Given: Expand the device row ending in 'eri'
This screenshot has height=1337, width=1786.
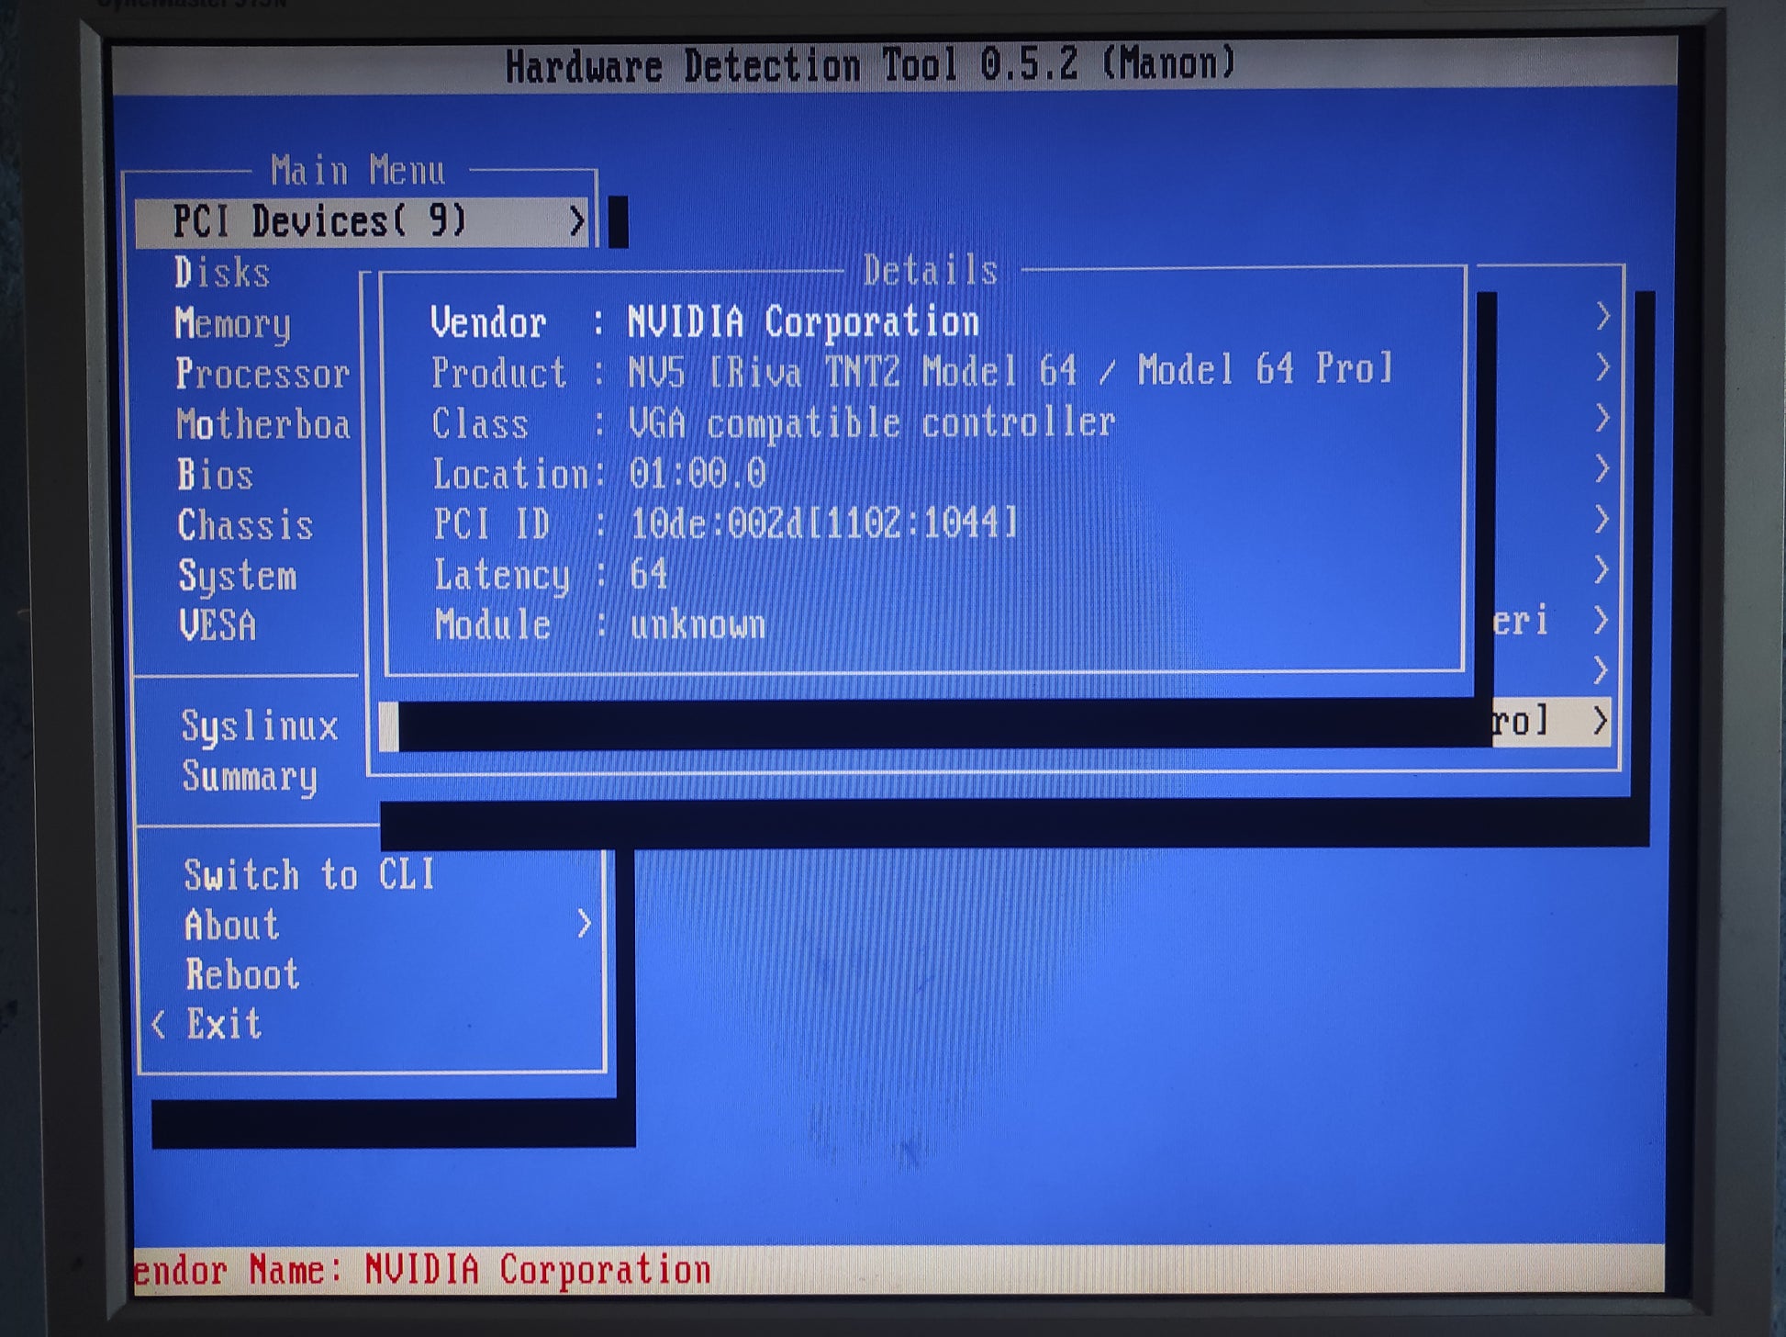Looking at the screenshot, I should (1601, 621).
